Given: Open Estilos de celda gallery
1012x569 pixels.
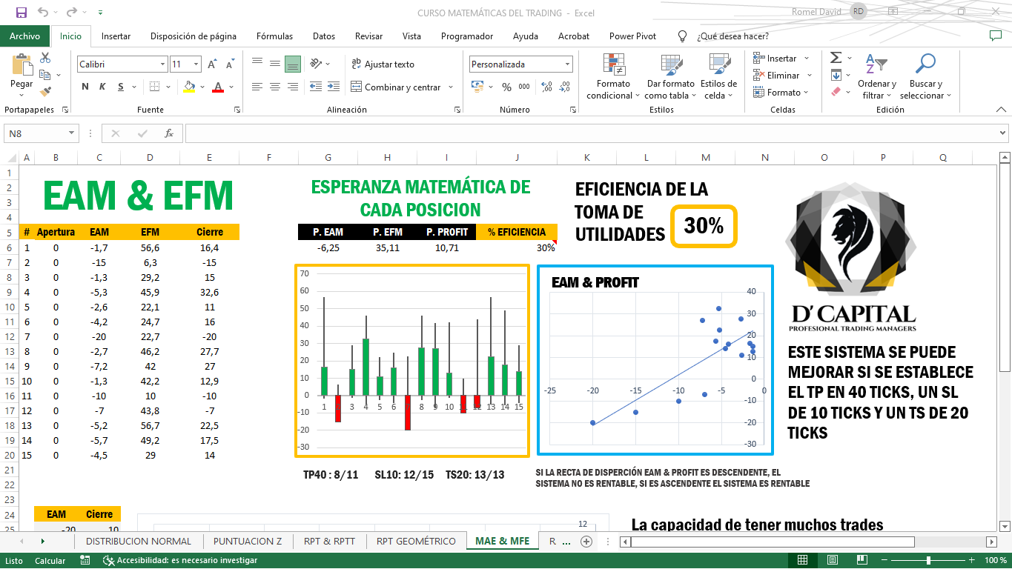Looking at the screenshot, I should click(x=718, y=76).
